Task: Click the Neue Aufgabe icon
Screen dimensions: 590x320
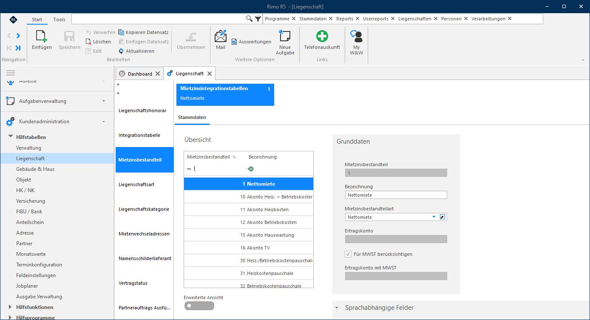Action: tap(285, 37)
